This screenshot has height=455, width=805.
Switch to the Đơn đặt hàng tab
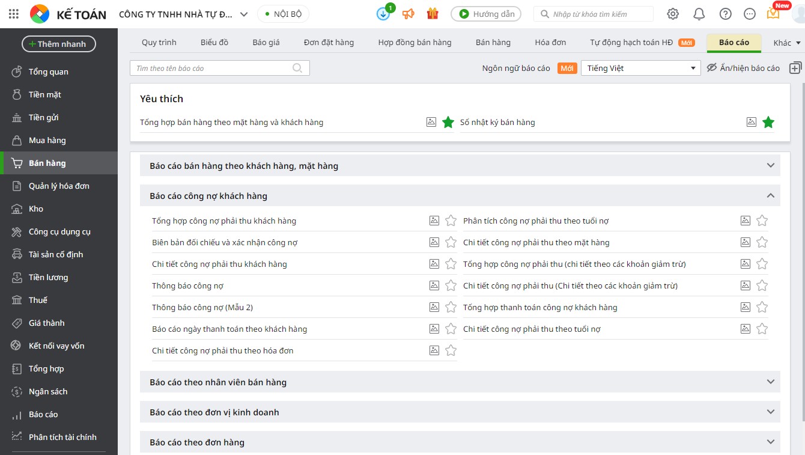tap(329, 42)
